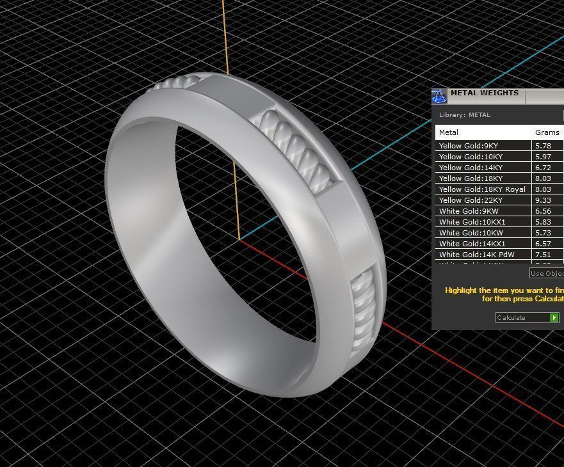Click the Calculate button label

tap(511, 318)
